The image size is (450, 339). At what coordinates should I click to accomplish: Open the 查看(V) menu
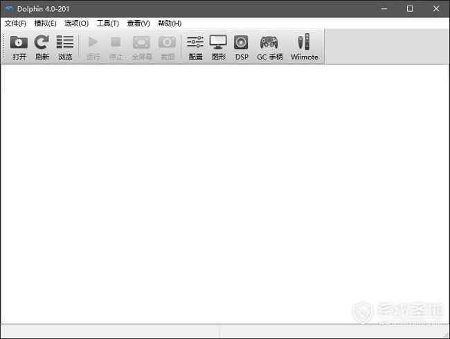[138, 24]
